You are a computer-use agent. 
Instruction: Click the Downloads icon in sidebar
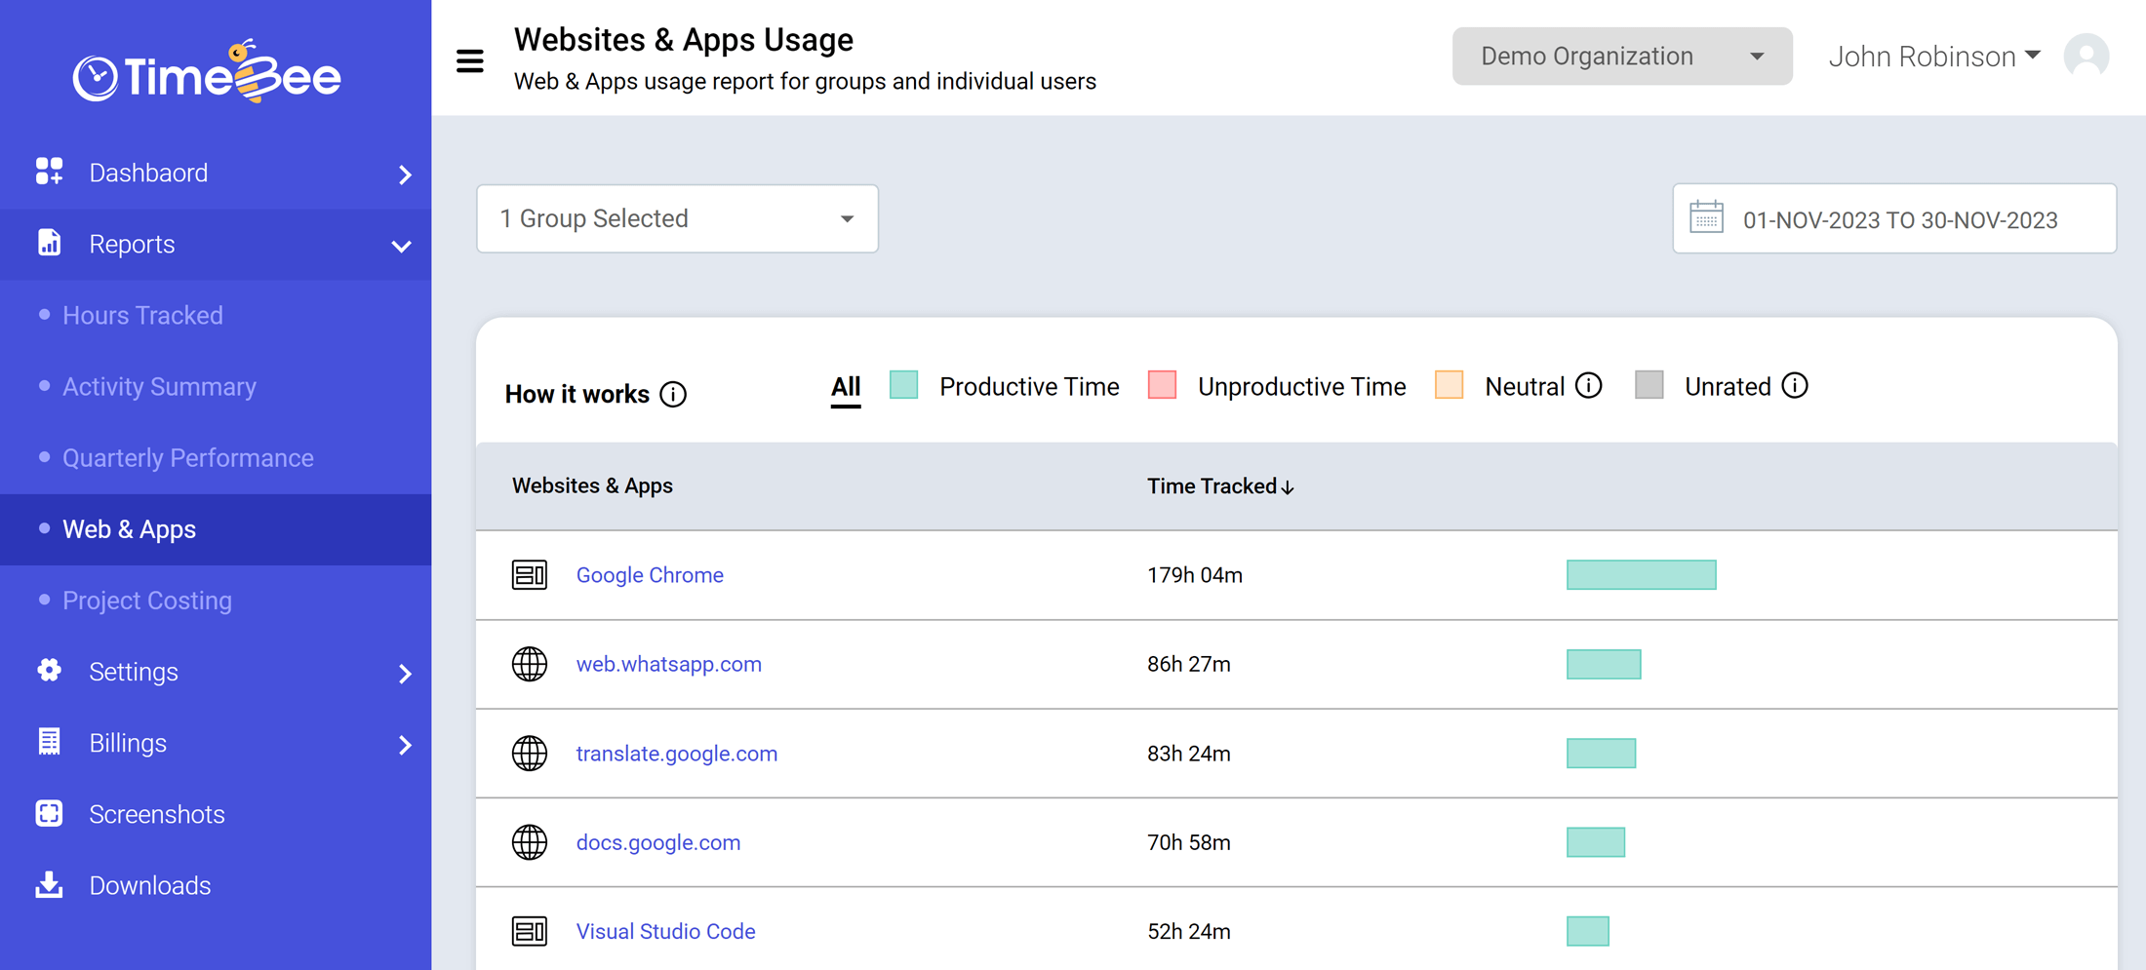click(x=49, y=884)
